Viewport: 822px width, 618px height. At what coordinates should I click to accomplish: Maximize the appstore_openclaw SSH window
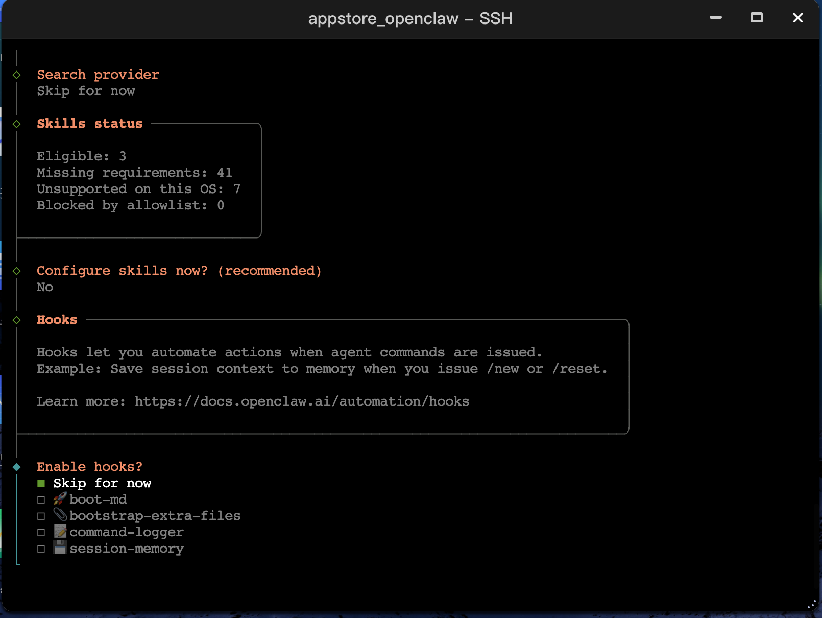[x=757, y=18]
